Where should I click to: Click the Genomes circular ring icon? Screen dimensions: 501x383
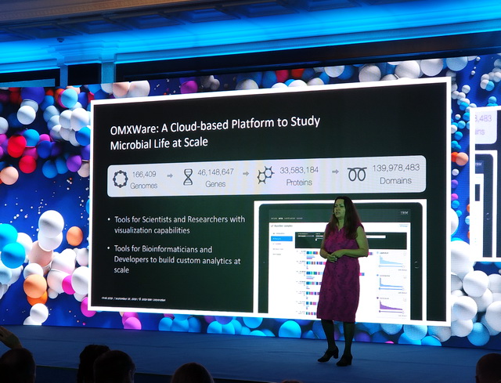pyautogui.click(x=120, y=178)
